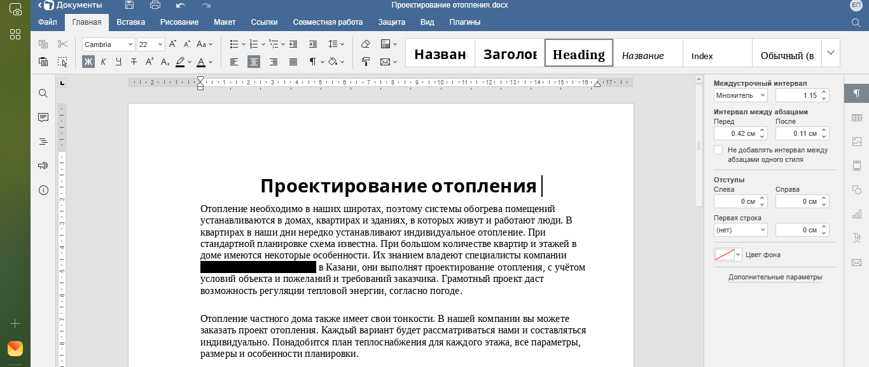Toggle center alignment

(x=254, y=62)
